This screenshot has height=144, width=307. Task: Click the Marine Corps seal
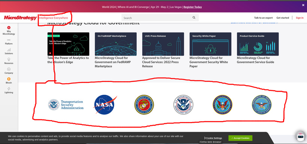[x=144, y=104]
